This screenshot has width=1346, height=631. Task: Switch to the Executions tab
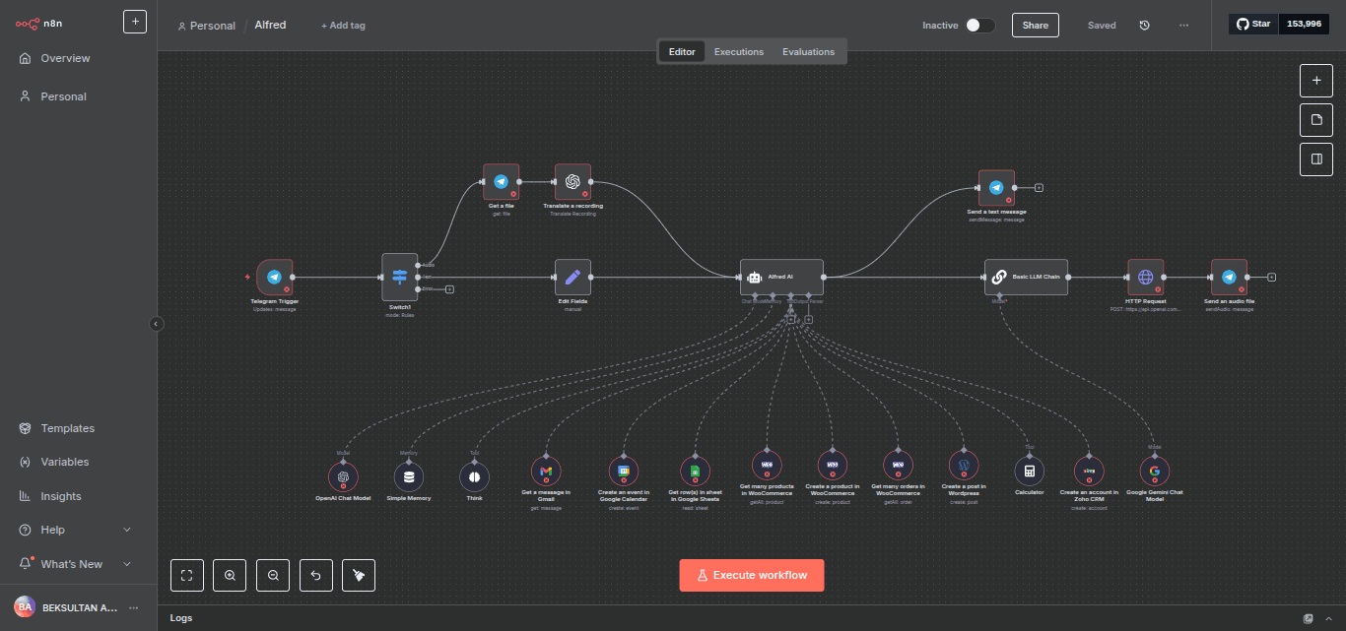point(738,52)
